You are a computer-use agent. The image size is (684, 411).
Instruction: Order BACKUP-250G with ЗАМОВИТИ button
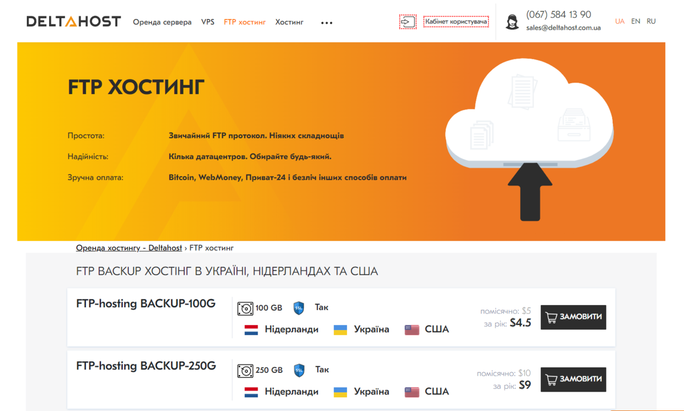coord(573,379)
